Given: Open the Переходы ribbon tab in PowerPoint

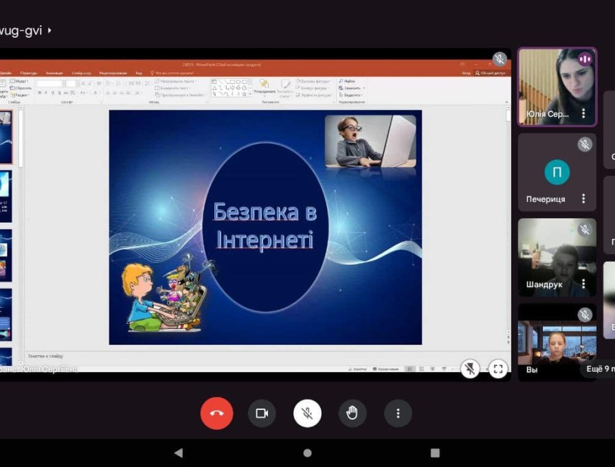Looking at the screenshot, I should click(x=29, y=73).
